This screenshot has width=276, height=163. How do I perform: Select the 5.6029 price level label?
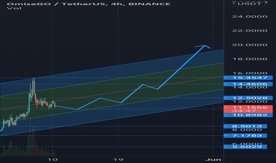click(245, 147)
